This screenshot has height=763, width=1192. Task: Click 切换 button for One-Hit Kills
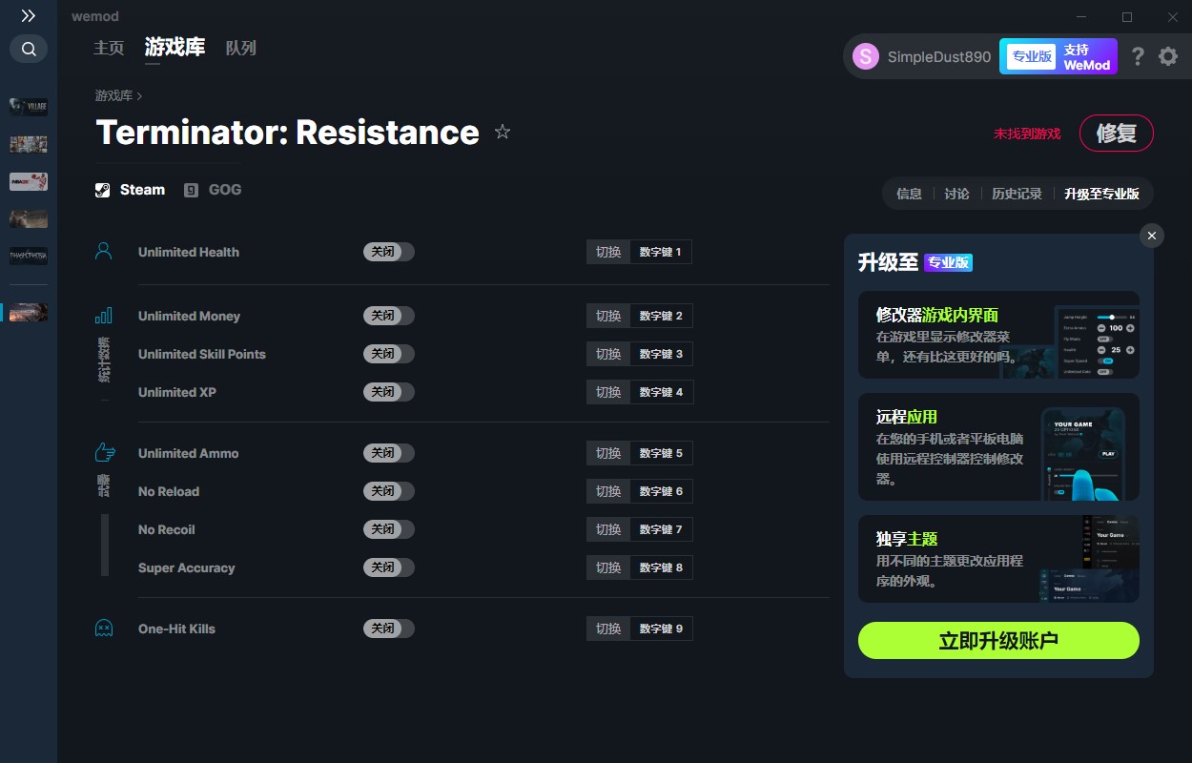click(x=608, y=629)
